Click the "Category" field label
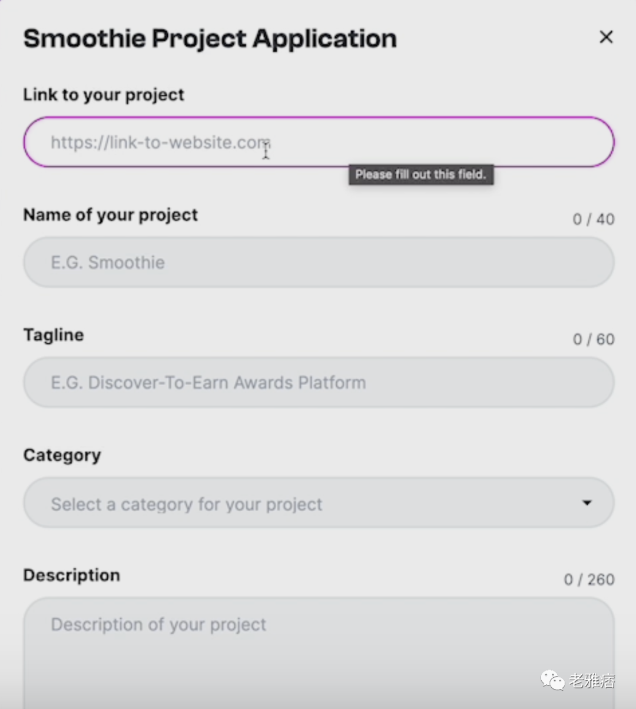Viewport: 636px width, 709px height. click(62, 455)
